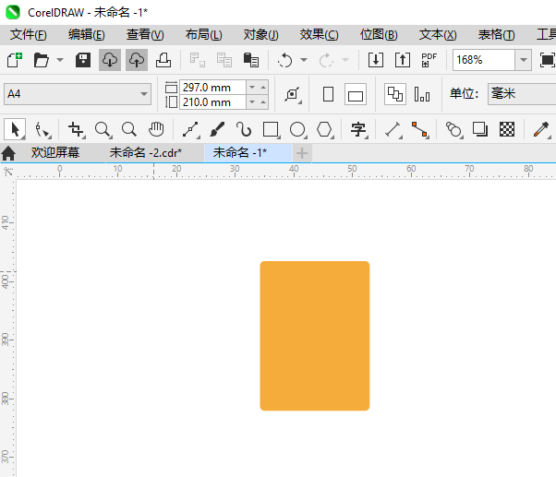Screen dimensions: 556x477
Task: Expand the Undo history dropdown arrow
Action: (x=304, y=60)
